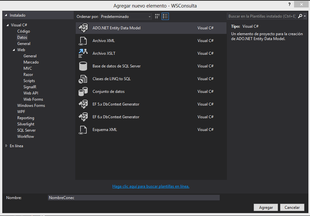Click the Cancelar button
310x216 pixels.
coord(292,208)
